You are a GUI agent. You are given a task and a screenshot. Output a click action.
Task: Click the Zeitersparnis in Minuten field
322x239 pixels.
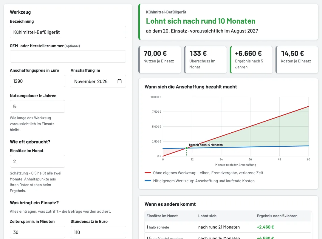[38, 232]
